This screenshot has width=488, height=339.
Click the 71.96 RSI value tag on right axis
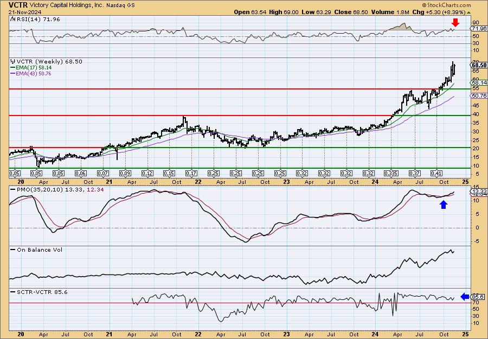pyautogui.click(x=479, y=28)
